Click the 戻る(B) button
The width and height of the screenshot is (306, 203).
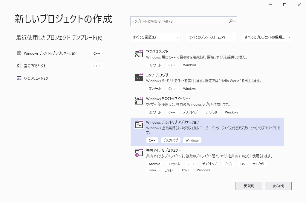point(249,186)
